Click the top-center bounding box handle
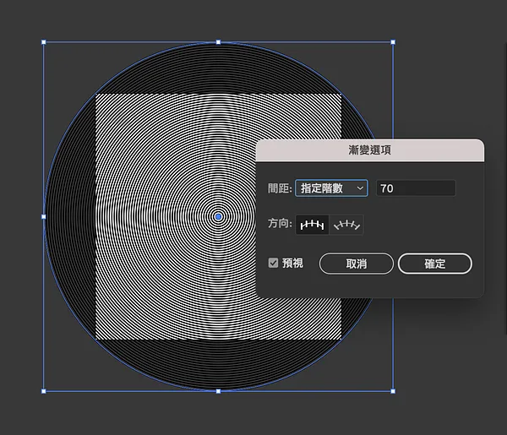 [x=218, y=42]
